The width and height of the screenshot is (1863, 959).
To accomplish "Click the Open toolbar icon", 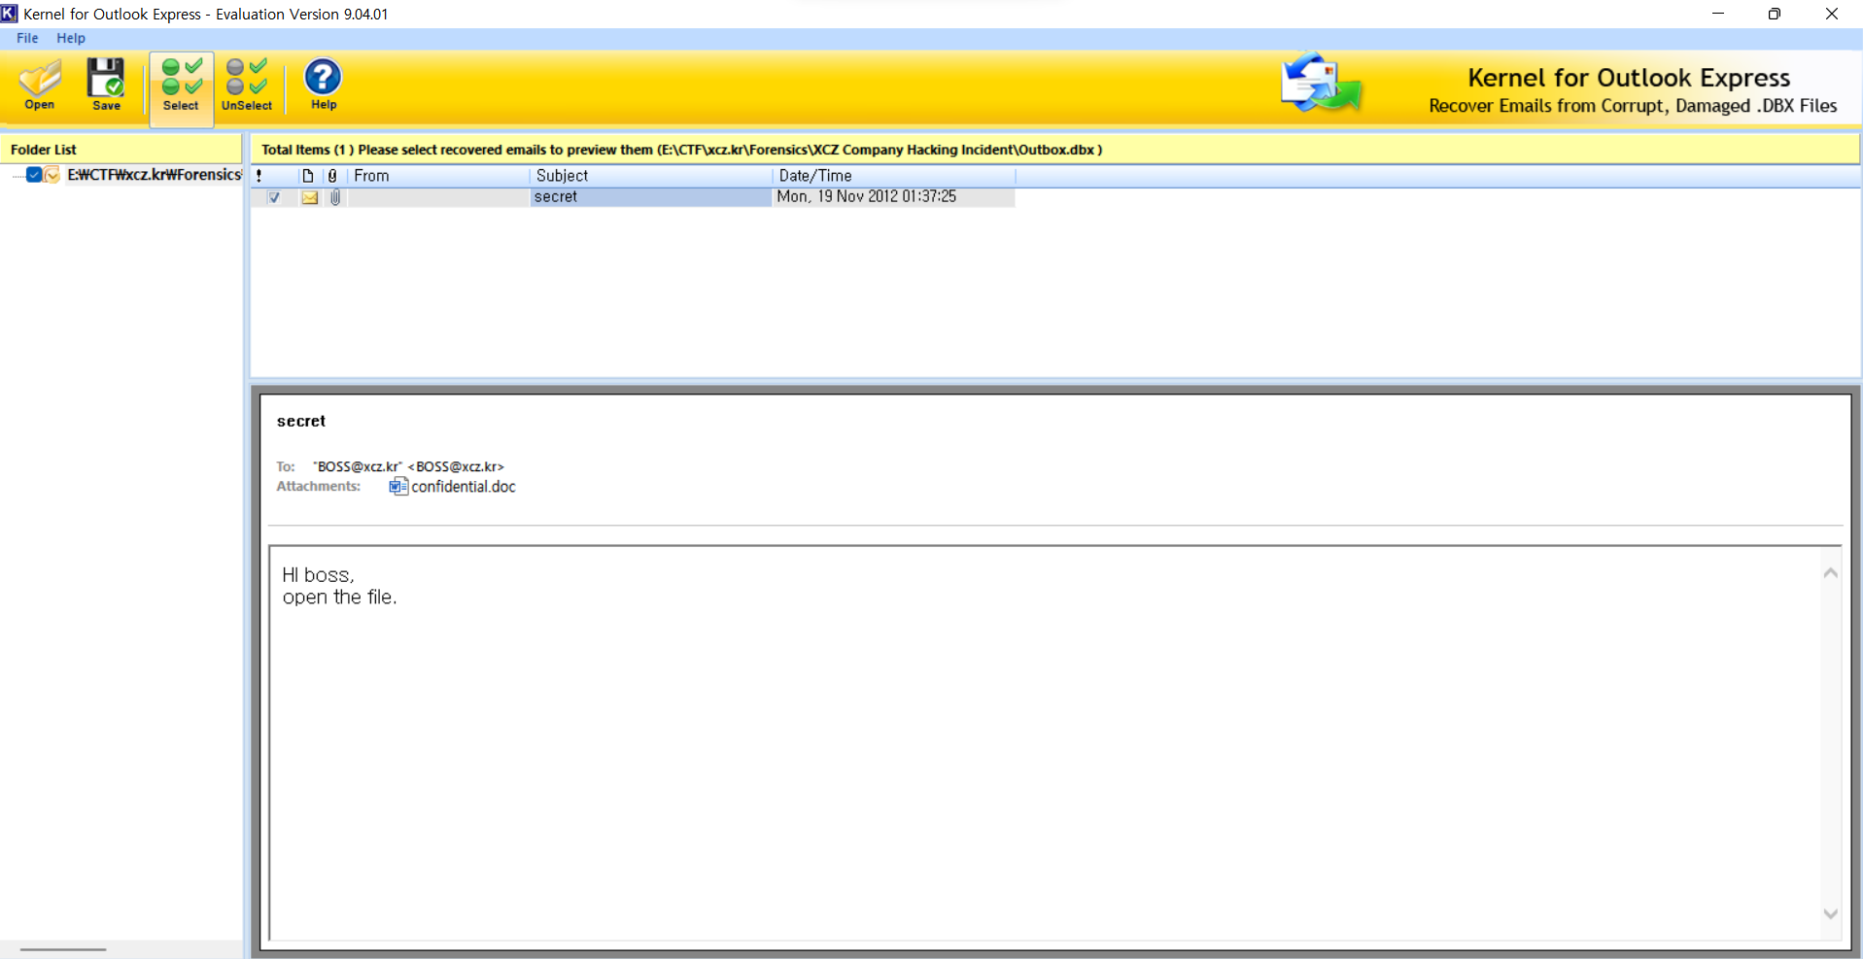I will click(40, 86).
